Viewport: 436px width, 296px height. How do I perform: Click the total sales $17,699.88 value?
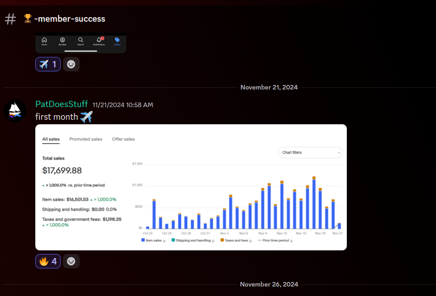coord(62,170)
